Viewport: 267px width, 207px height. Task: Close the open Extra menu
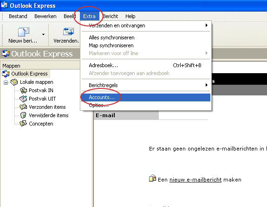[x=89, y=16]
